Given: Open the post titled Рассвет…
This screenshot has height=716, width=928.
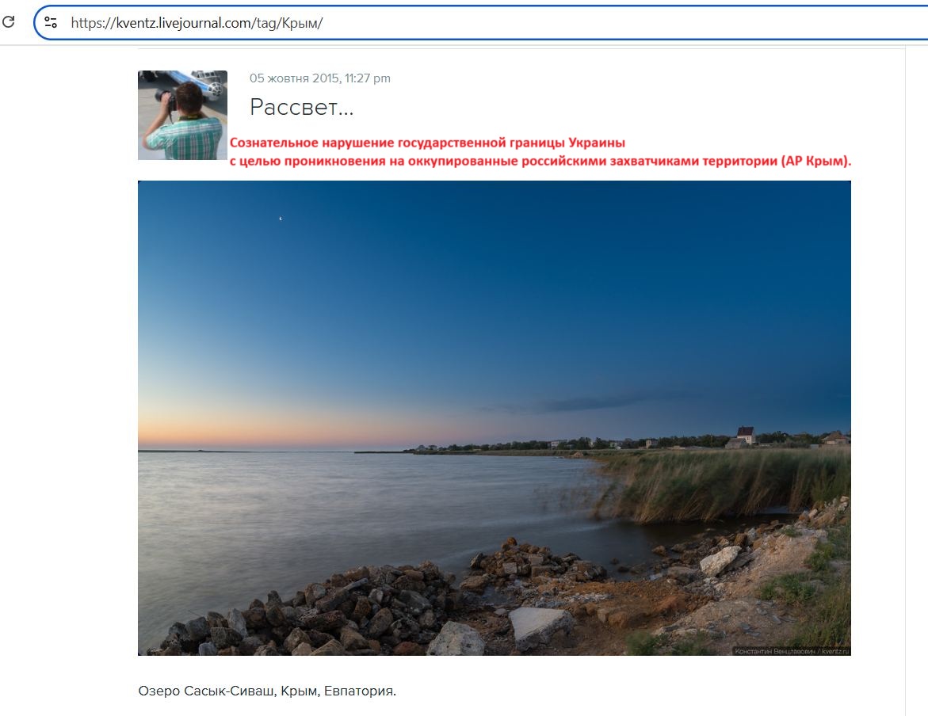Looking at the screenshot, I should [301, 107].
